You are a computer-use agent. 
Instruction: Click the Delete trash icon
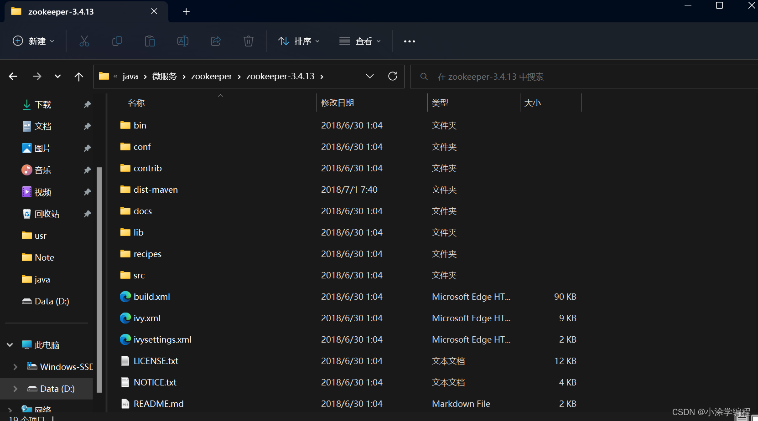(x=249, y=41)
